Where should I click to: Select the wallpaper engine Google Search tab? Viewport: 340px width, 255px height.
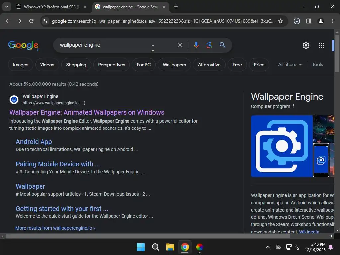(x=130, y=7)
